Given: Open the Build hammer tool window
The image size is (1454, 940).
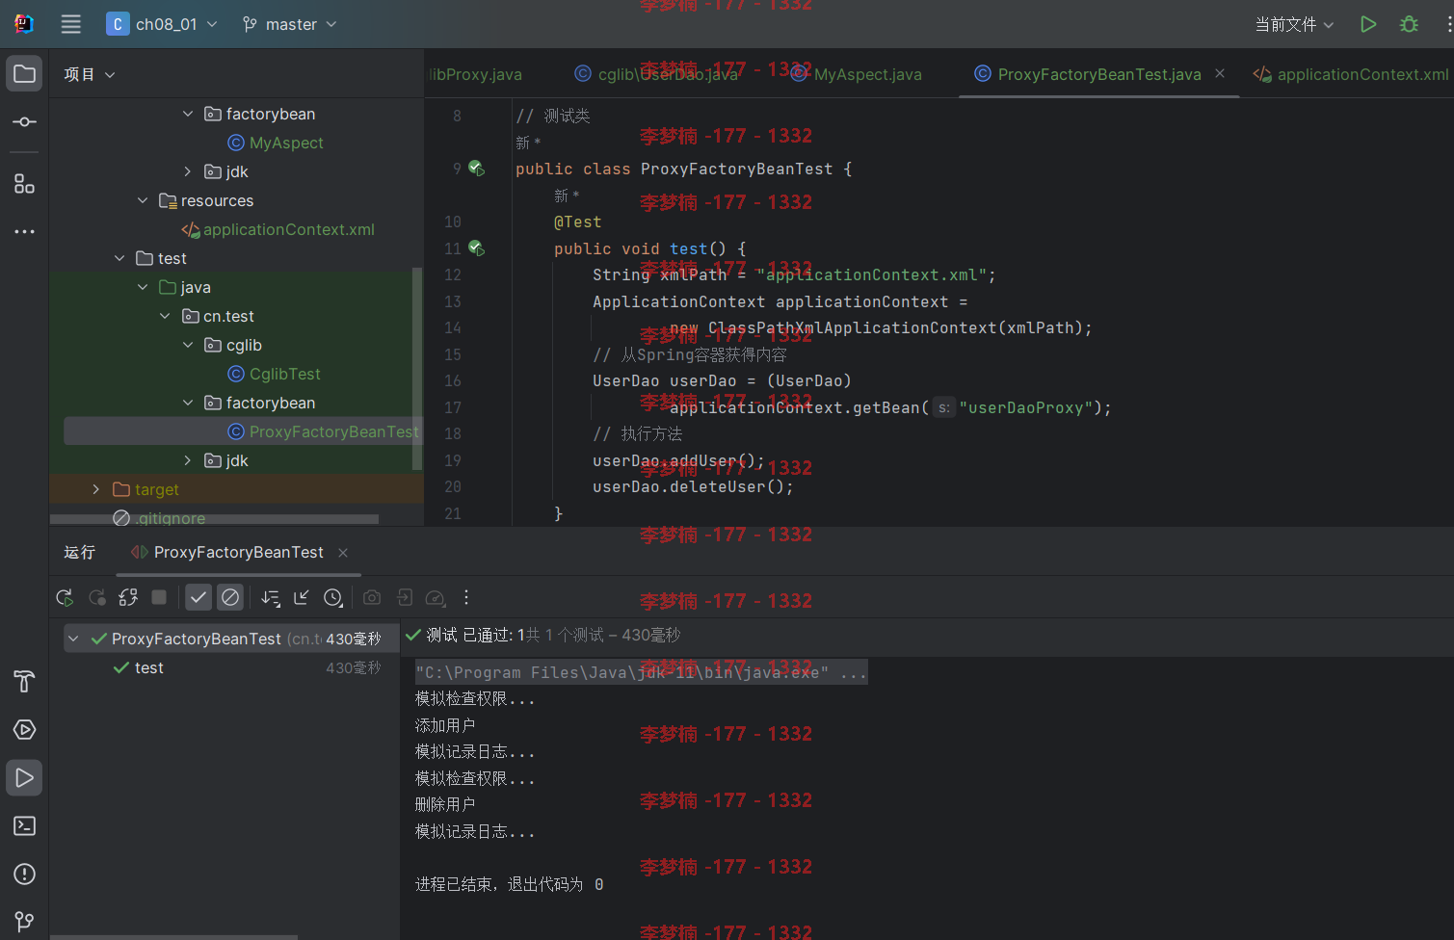Looking at the screenshot, I should [24, 681].
